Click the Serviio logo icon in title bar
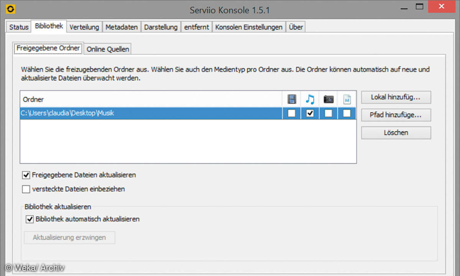The width and height of the screenshot is (460, 276). click(x=11, y=9)
